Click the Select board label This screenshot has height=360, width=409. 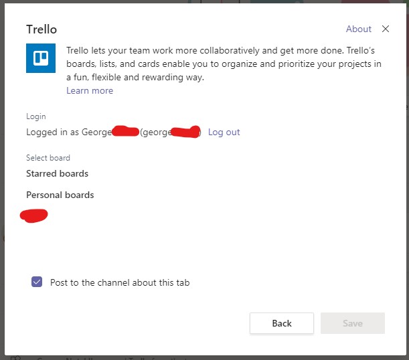coord(48,158)
